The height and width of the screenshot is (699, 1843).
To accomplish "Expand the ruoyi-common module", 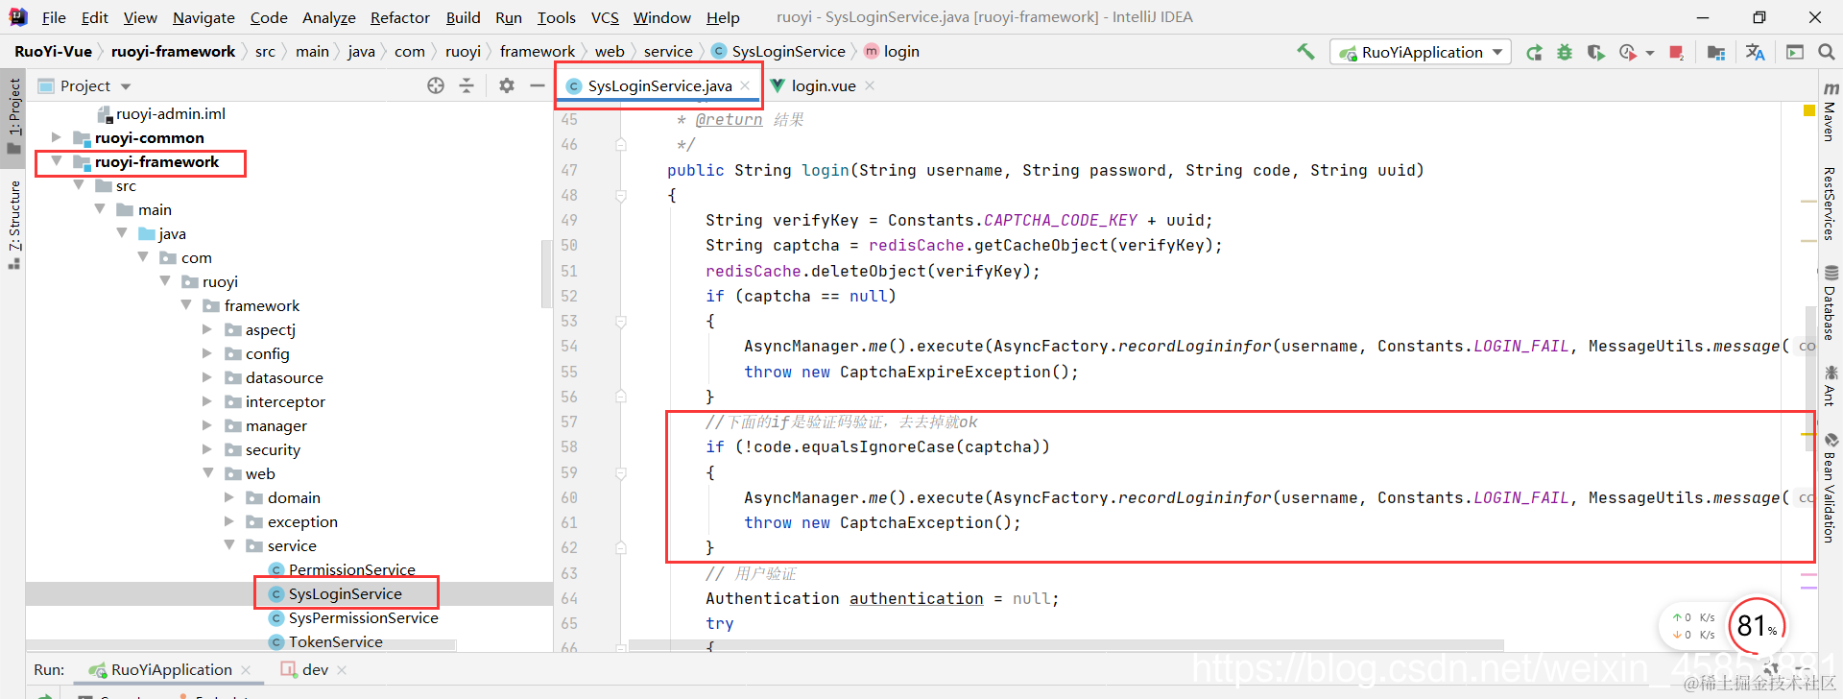I will [57, 137].
